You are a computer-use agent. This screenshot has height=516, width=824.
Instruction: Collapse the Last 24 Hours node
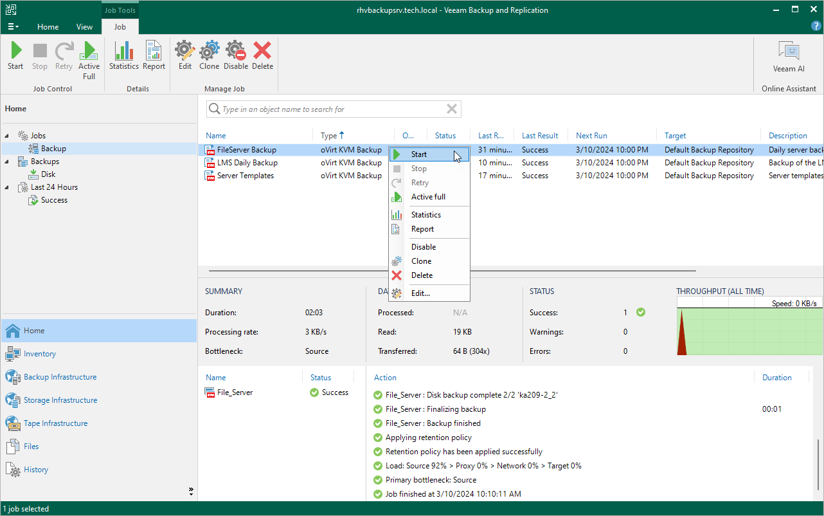(8, 187)
